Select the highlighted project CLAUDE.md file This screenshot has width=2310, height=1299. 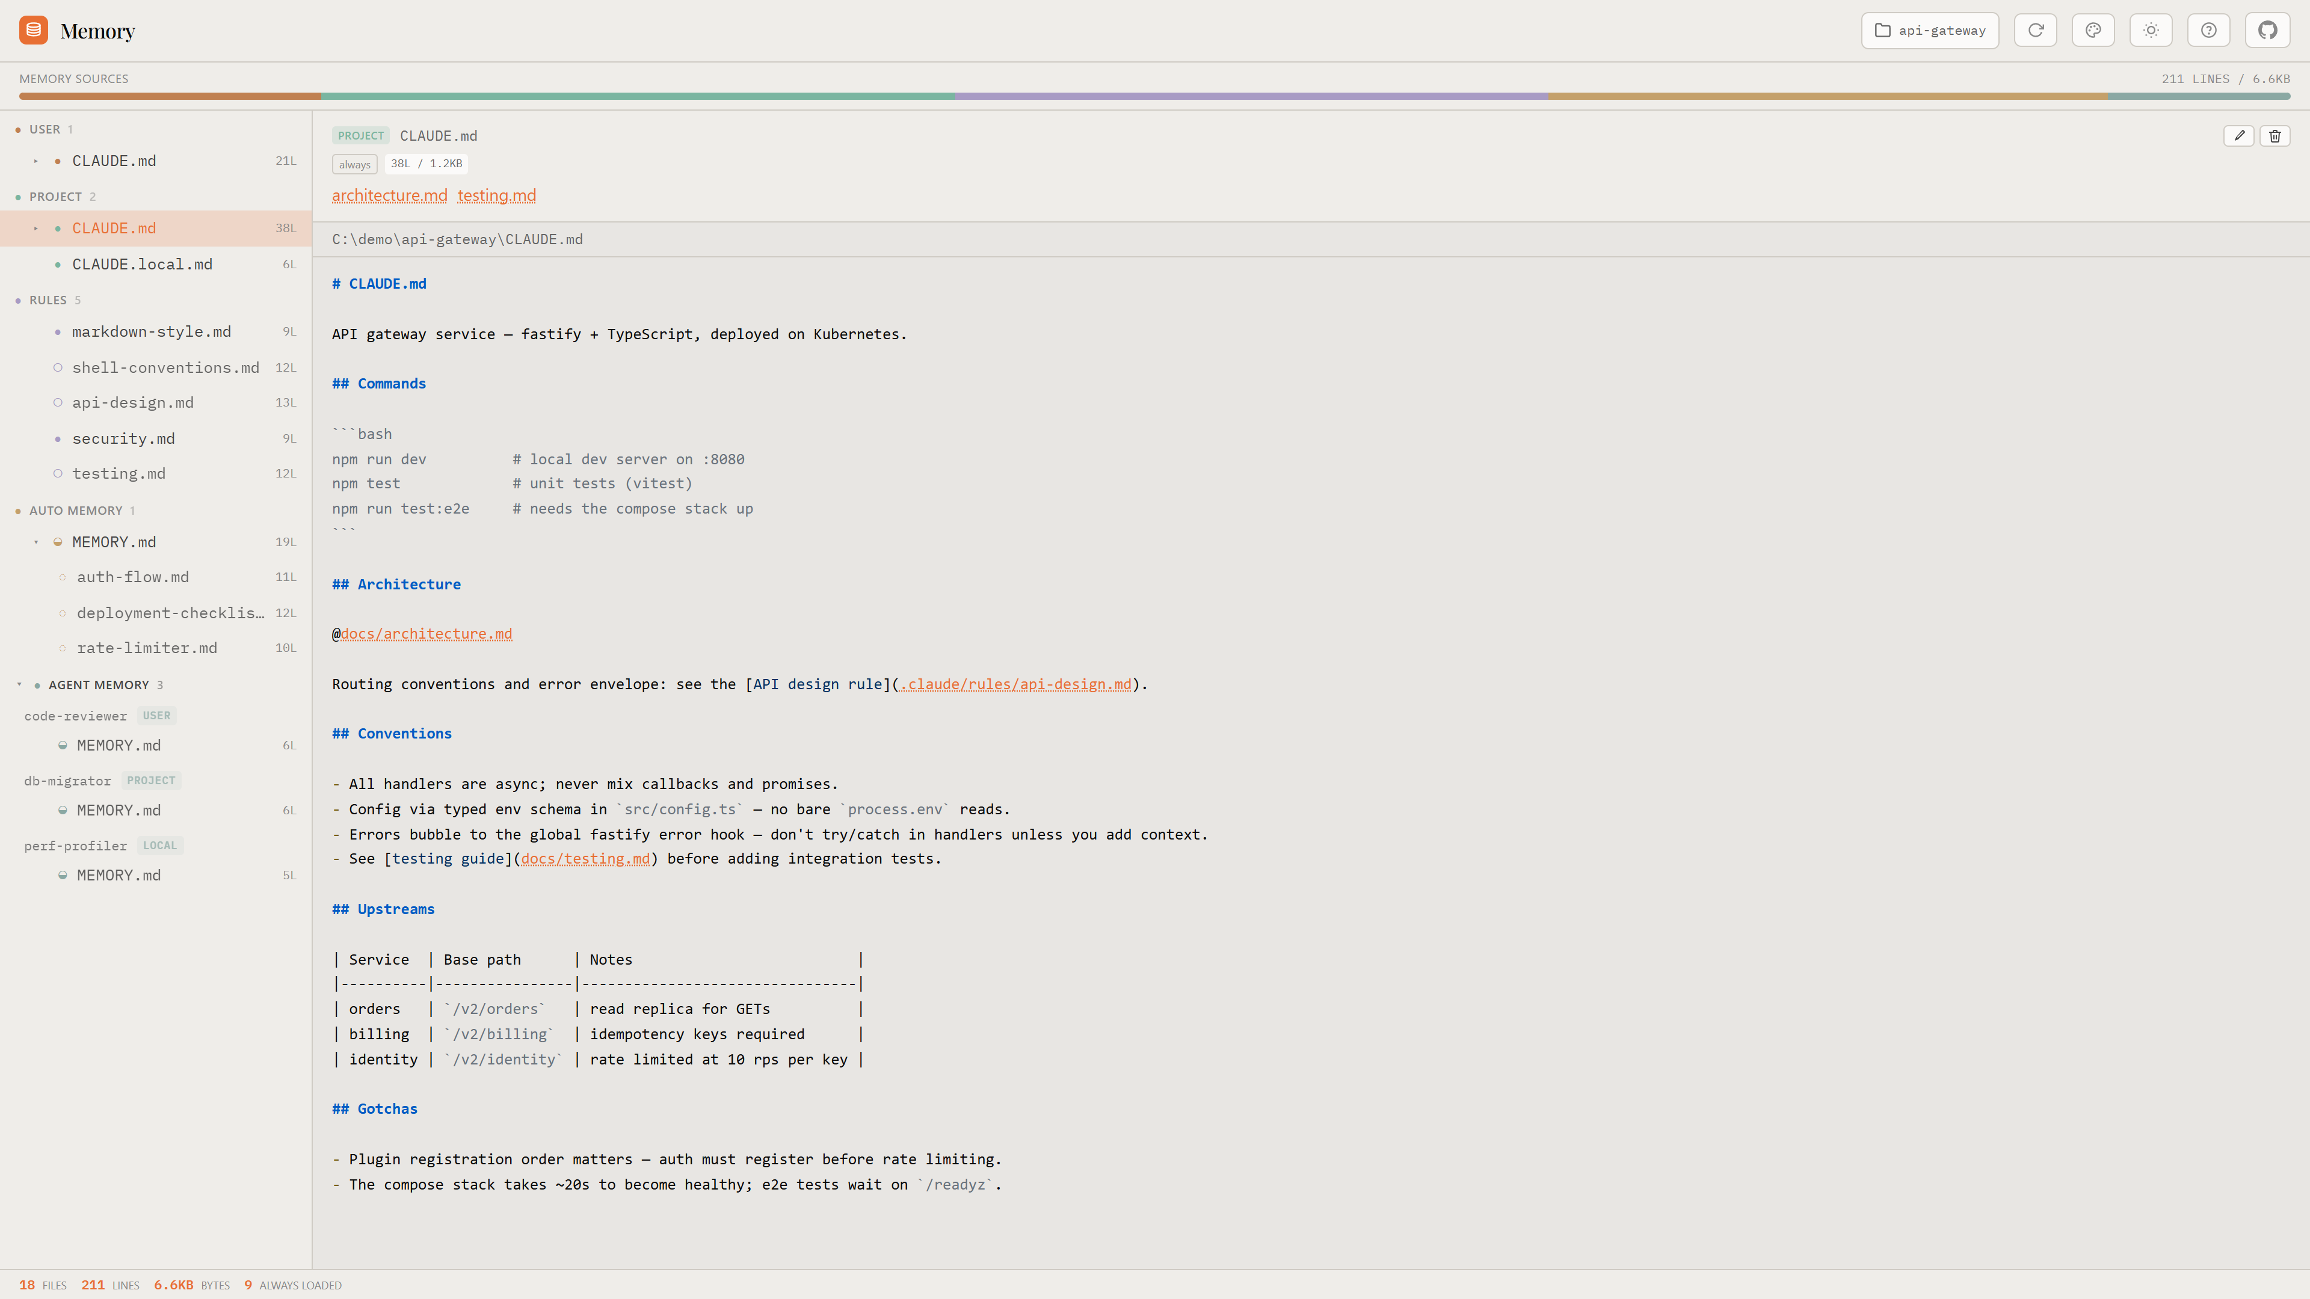156,229
